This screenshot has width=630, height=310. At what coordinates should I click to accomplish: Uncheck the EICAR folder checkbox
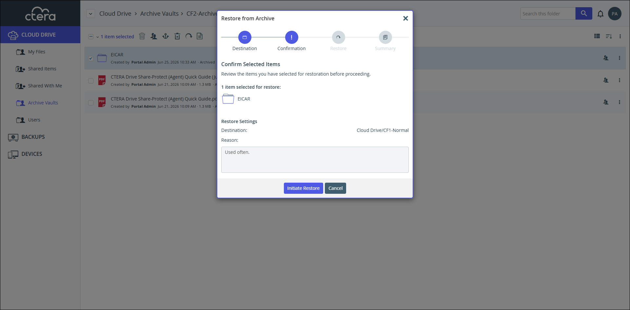(91, 59)
